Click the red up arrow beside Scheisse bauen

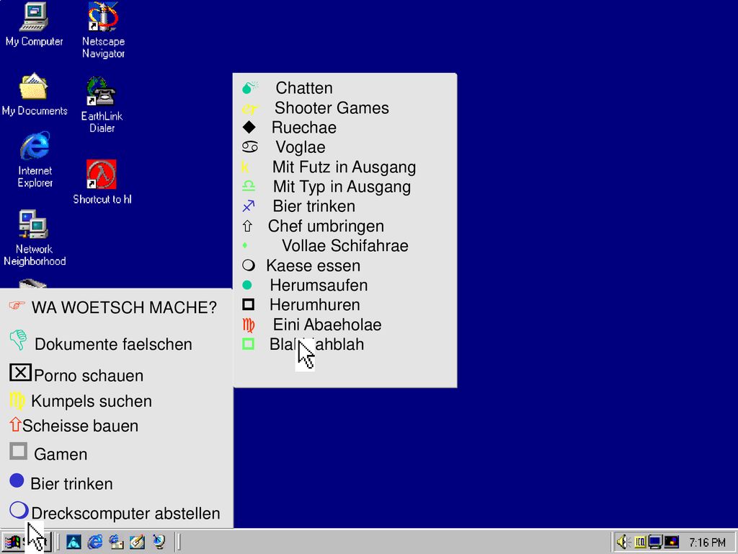click(15, 424)
